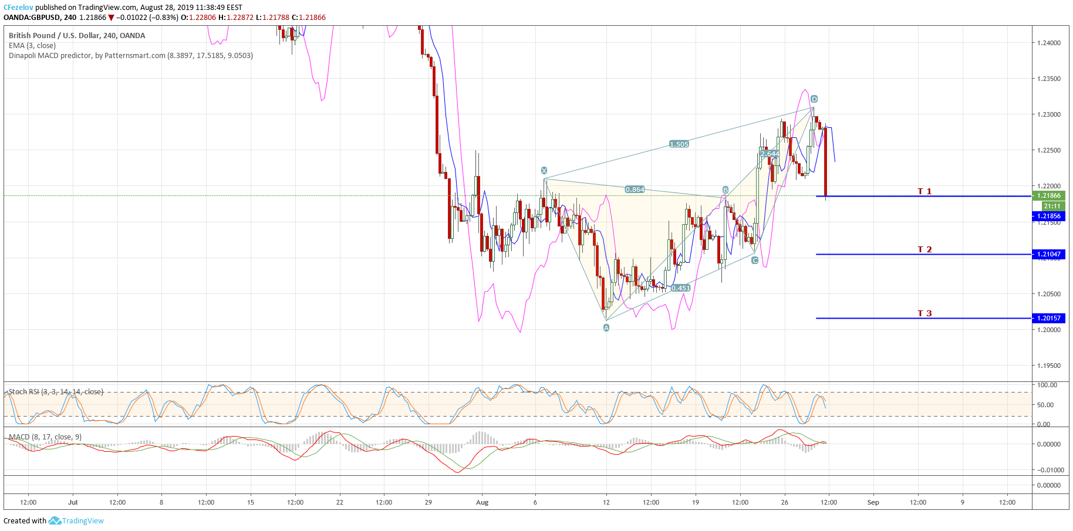1073x531 pixels.
Task: Click the 1.21866 current price tag
Action: (x=1048, y=195)
